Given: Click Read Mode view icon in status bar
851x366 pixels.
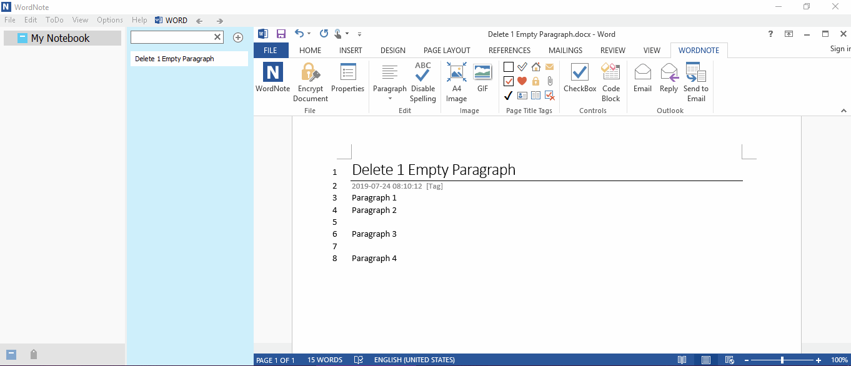Looking at the screenshot, I should 682,360.
